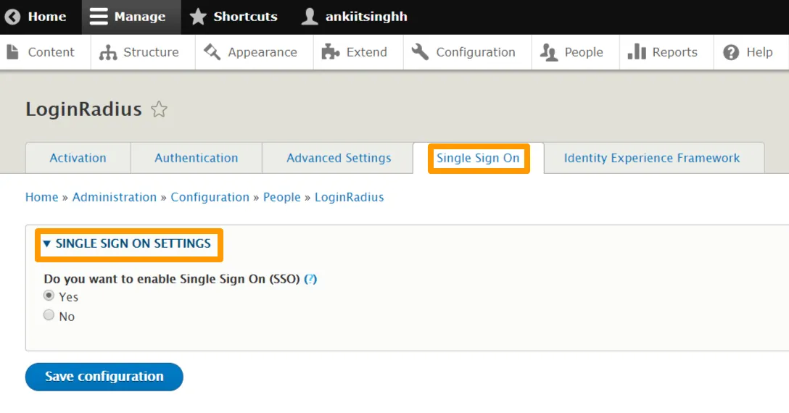The image size is (789, 413).
Task: Switch to the Advanced Settings tab
Action: click(x=339, y=158)
